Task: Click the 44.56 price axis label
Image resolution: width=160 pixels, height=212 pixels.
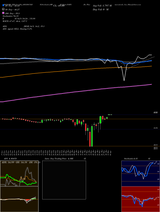Action: click(x=156, y=128)
